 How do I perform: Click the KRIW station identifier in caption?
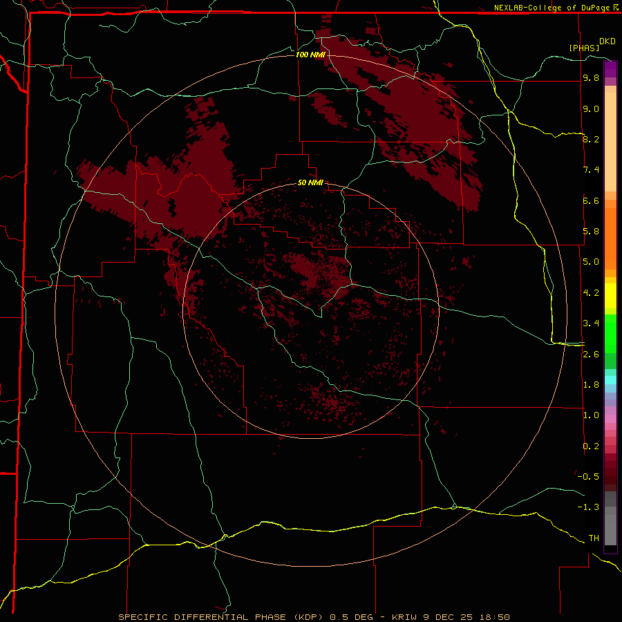406,617
